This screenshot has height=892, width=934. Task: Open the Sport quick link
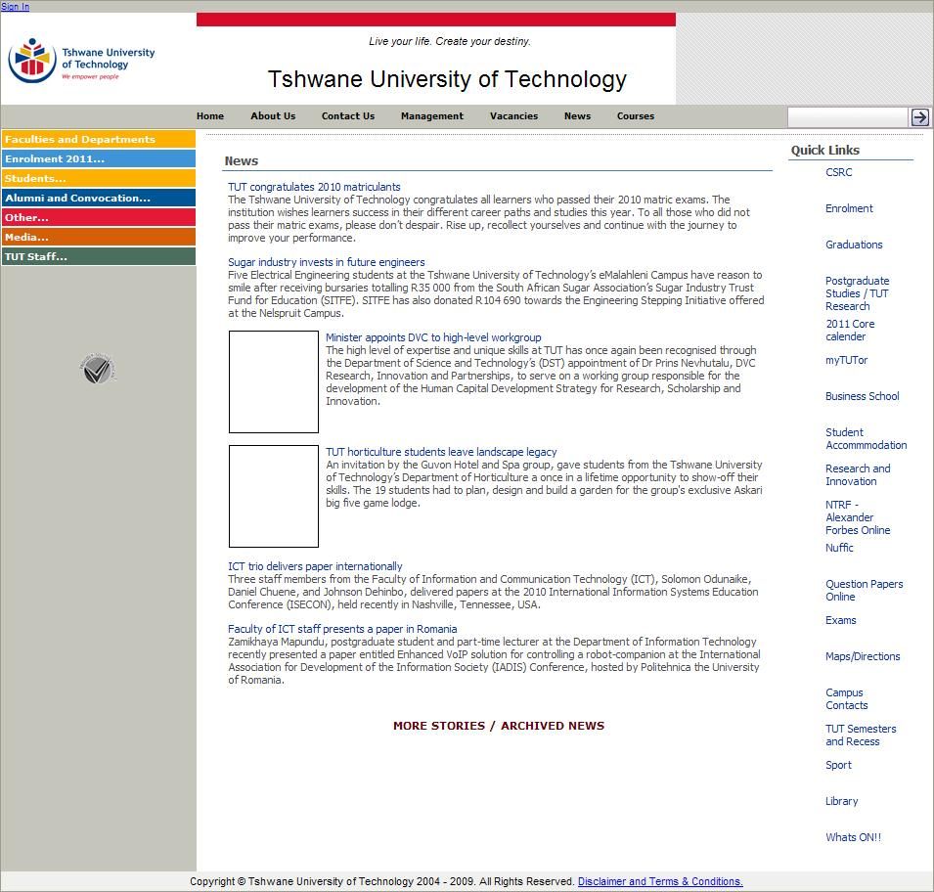[x=838, y=765]
